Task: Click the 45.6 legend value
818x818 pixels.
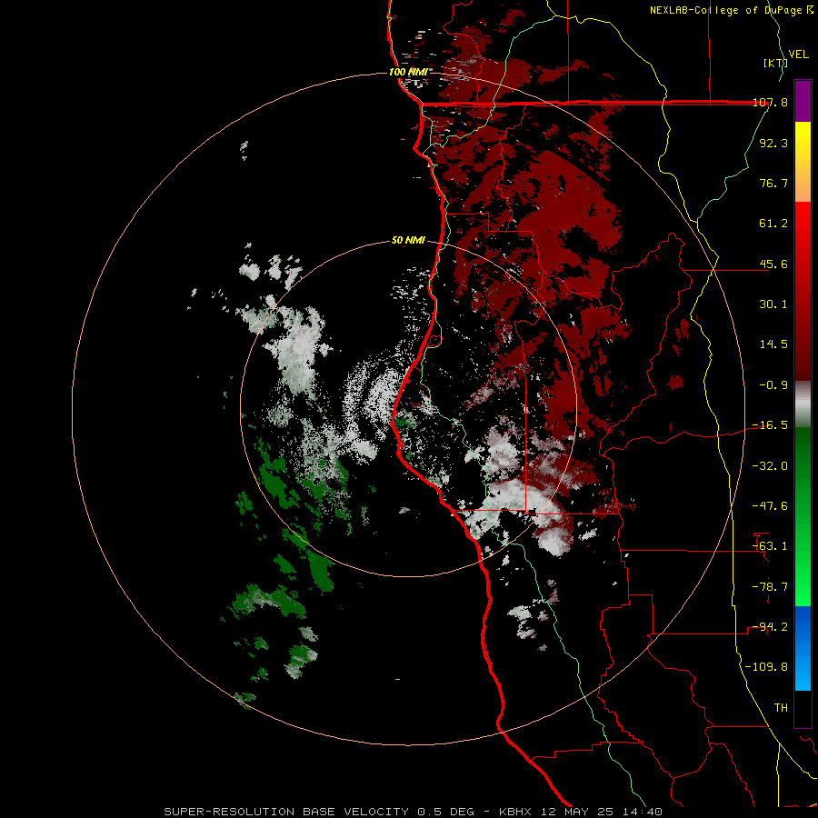Action: [x=773, y=264]
